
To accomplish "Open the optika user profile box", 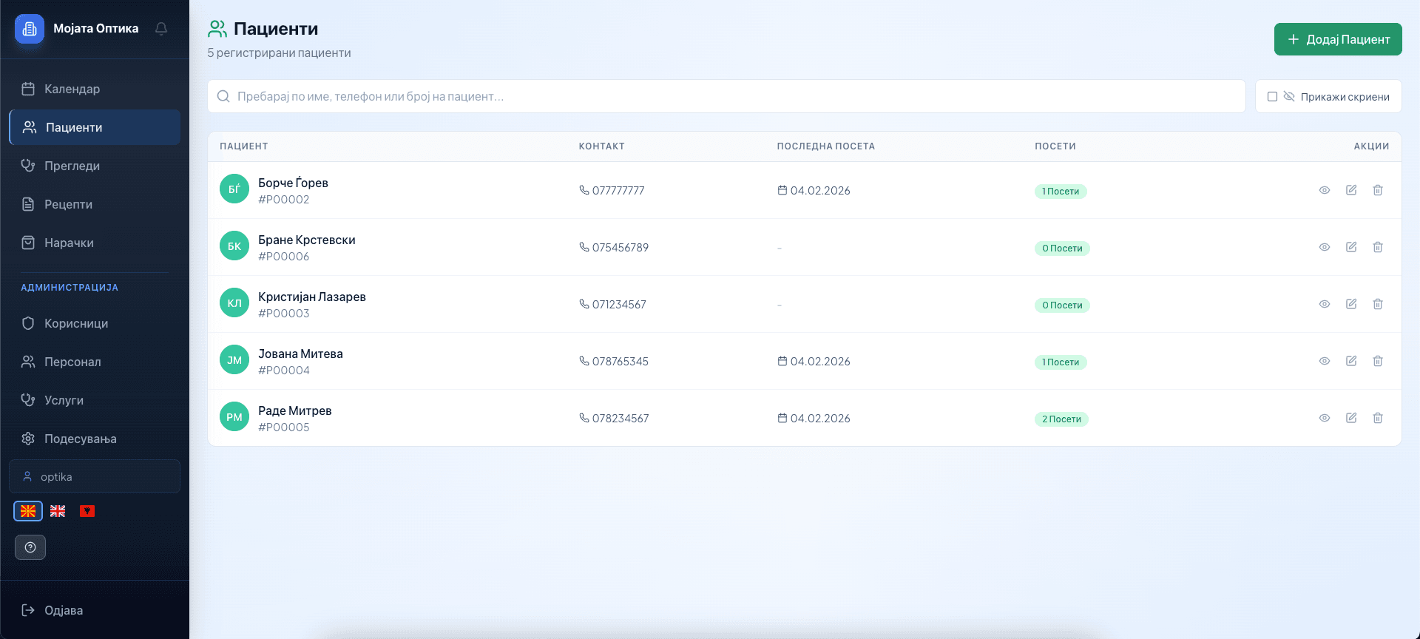I will pos(95,477).
